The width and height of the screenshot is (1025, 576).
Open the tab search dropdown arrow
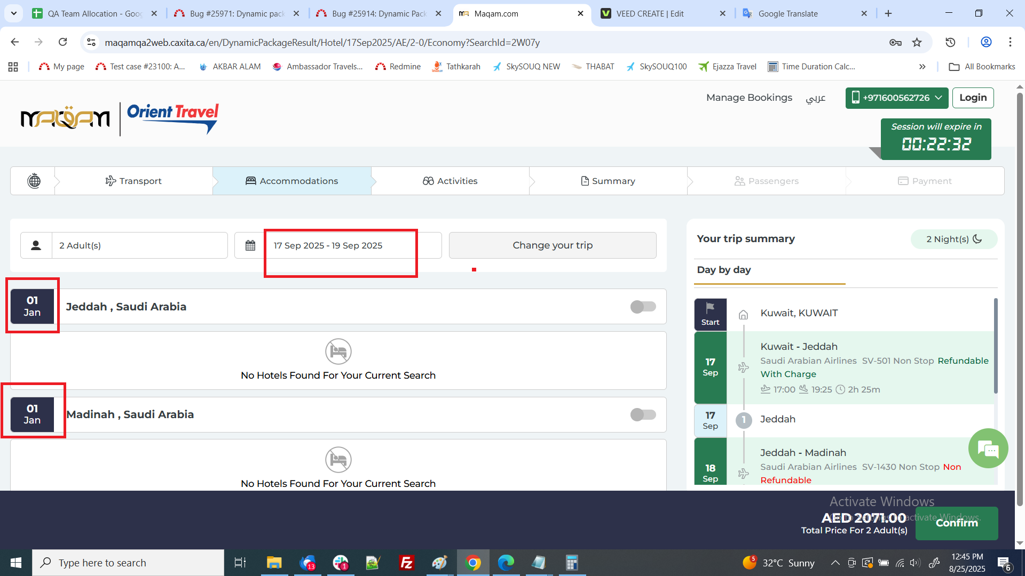[x=13, y=13]
